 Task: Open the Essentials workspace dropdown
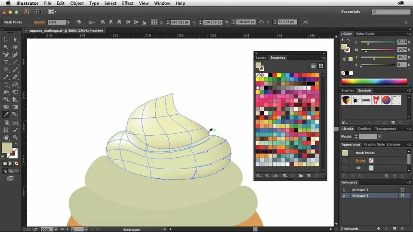click(x=353, y=12)
